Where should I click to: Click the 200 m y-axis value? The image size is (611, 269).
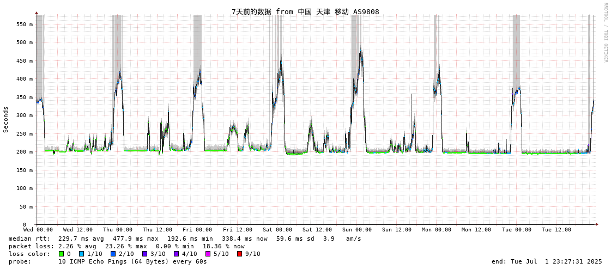[25, 152]
